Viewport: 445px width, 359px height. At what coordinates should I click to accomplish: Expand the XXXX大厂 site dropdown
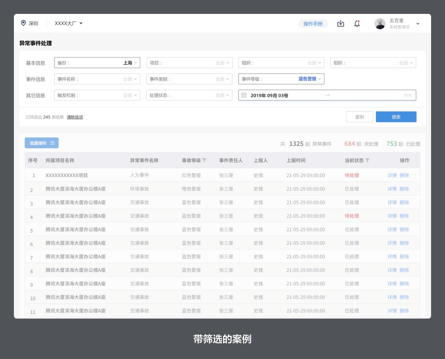pos(68,23)
